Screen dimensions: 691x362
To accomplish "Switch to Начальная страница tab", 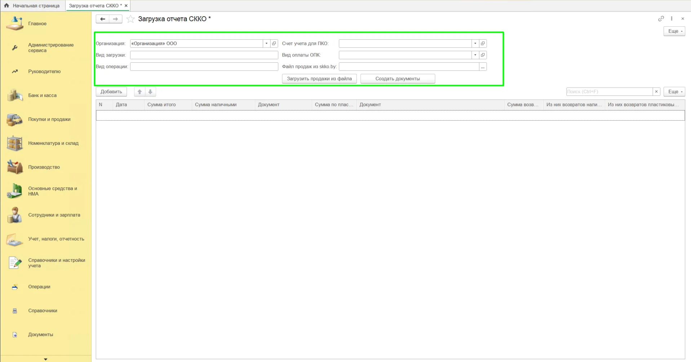I will click(x=33, y=5).
